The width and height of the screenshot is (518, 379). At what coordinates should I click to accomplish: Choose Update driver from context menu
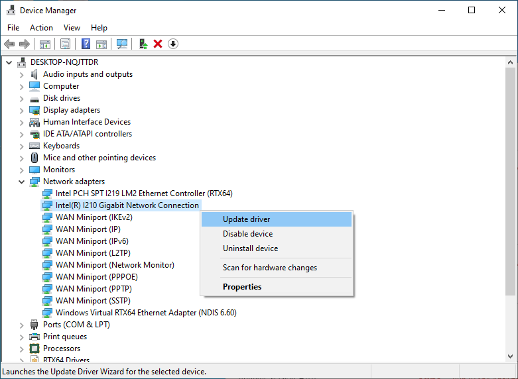[x=246, y=219]
